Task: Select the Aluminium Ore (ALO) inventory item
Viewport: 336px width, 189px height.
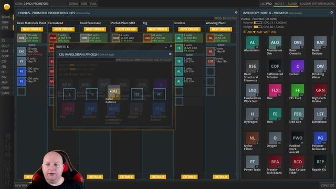Action: pos(275,43)
